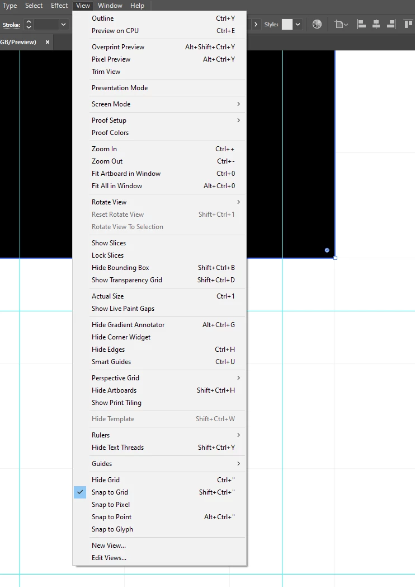
Task: Enable Trim View
Action: click(159, 72)
